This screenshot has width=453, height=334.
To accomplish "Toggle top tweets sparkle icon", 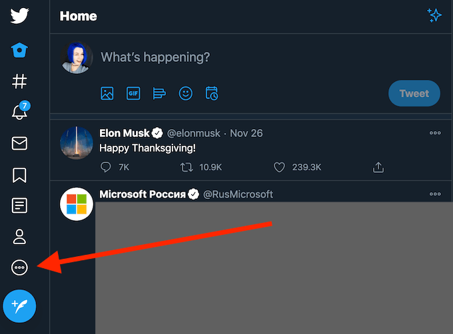I will pyautogui.click(x=434, y=16).
